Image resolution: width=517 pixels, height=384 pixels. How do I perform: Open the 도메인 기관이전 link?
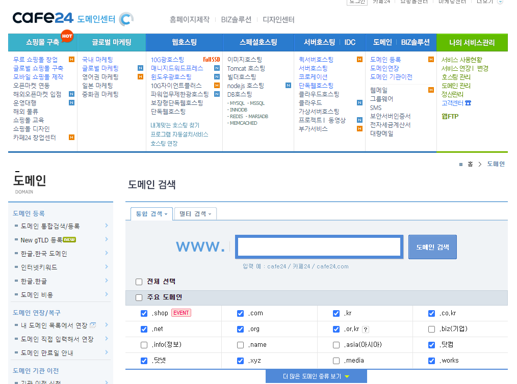(391, 77)
